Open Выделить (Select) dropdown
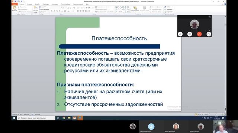Image resolution: width=238 pixels, height=133 pixels. coord(169,12)
